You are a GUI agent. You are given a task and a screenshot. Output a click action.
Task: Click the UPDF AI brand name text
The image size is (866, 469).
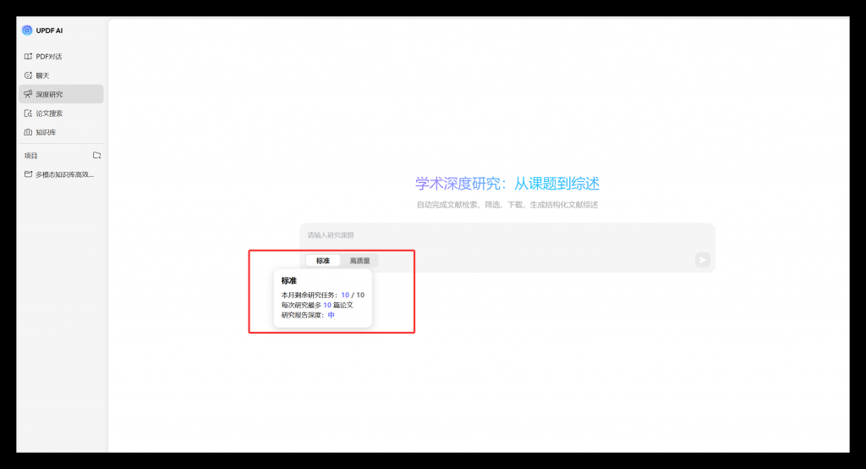(x=49, y=30)
